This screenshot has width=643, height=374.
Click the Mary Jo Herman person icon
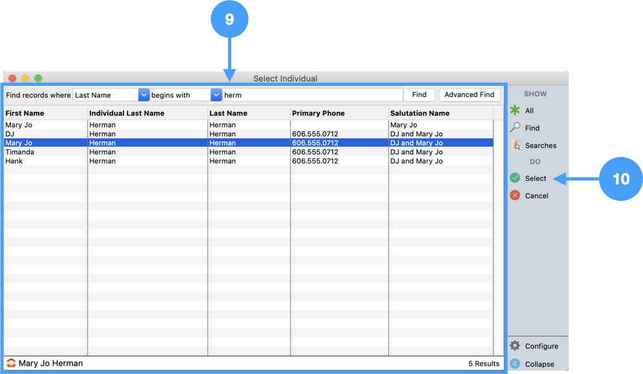pyautogui.click(x=11, y=364)
